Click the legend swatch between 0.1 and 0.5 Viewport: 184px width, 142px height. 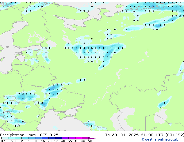[x=5, y=138]
